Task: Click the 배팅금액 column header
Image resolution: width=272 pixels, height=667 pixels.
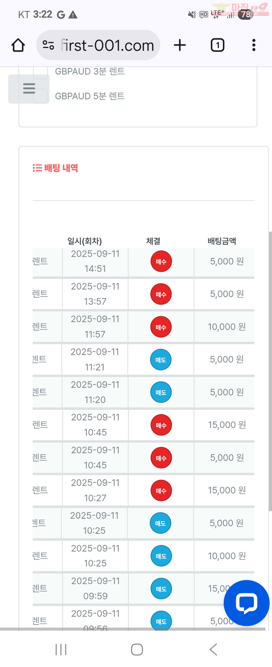Action: 222,241
